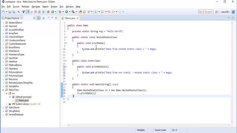Collapse All in Project Explorer toolbar
This screenshot has height=133, width=237.
[x=34, y=18]
